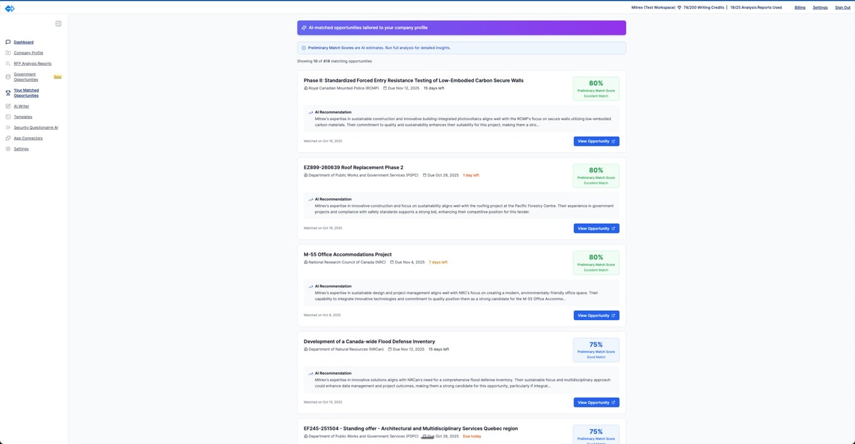Click the app logo icon

(9, 8)
